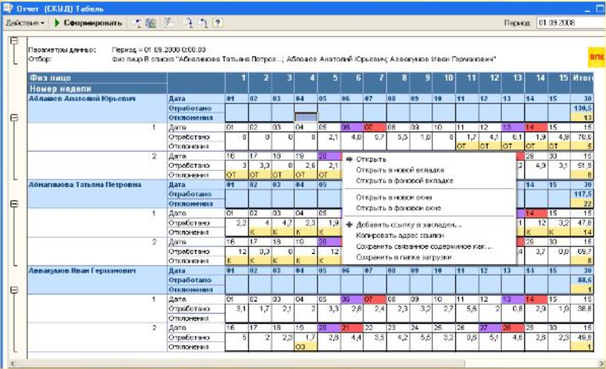The height and width of the screenshot is (369, 606).
Task: Click the yellow ВПЕ badge icon
Action: [x=595, y=57]
